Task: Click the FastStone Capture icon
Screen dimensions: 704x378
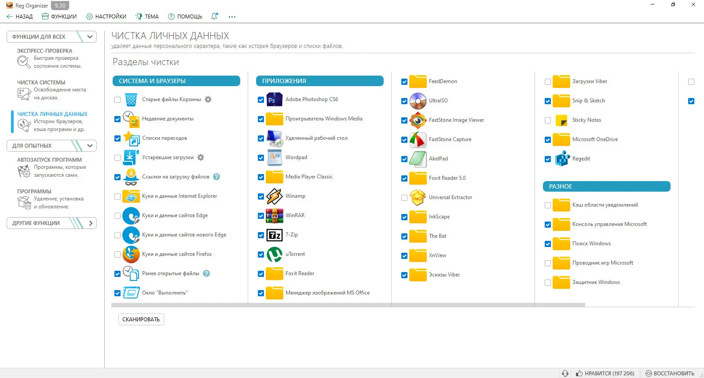Action: click(x=418, y=140)
